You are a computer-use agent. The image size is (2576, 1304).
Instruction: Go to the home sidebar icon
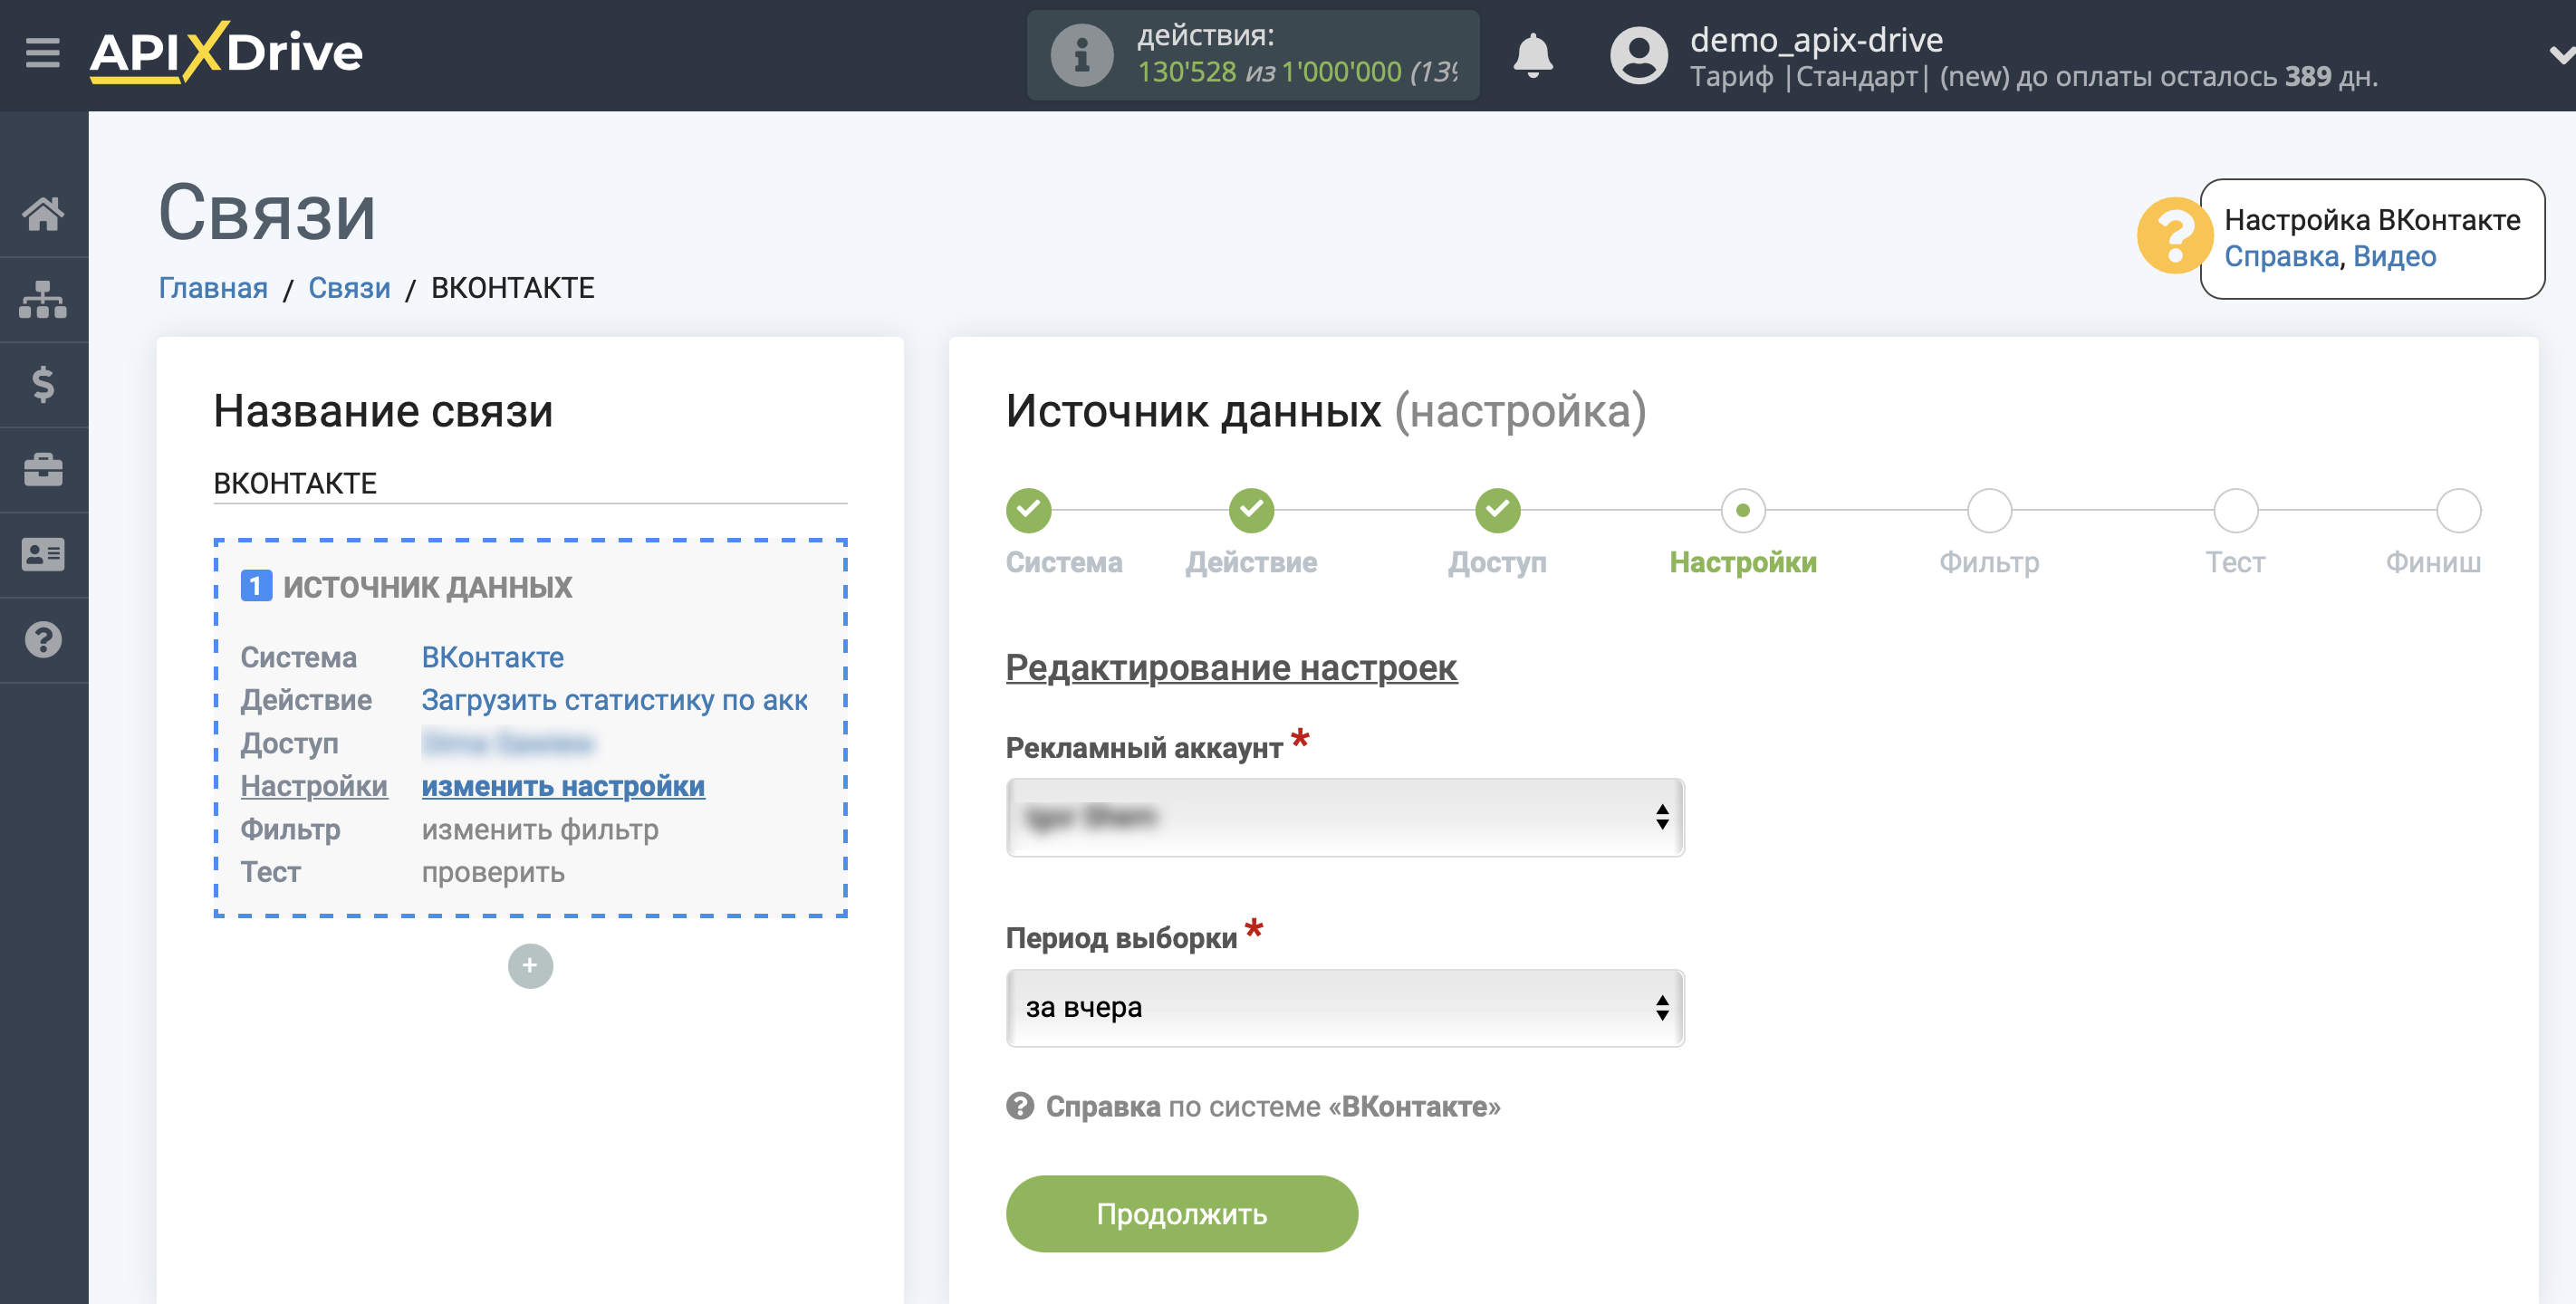tap(43, 213)
